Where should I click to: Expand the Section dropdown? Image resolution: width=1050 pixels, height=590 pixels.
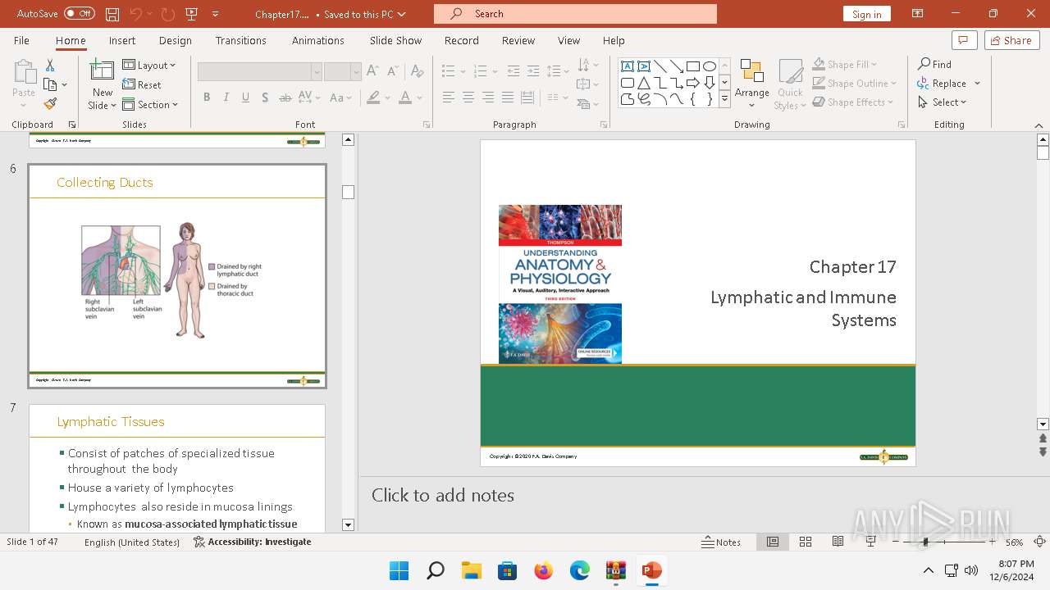(x=151, y=104)
